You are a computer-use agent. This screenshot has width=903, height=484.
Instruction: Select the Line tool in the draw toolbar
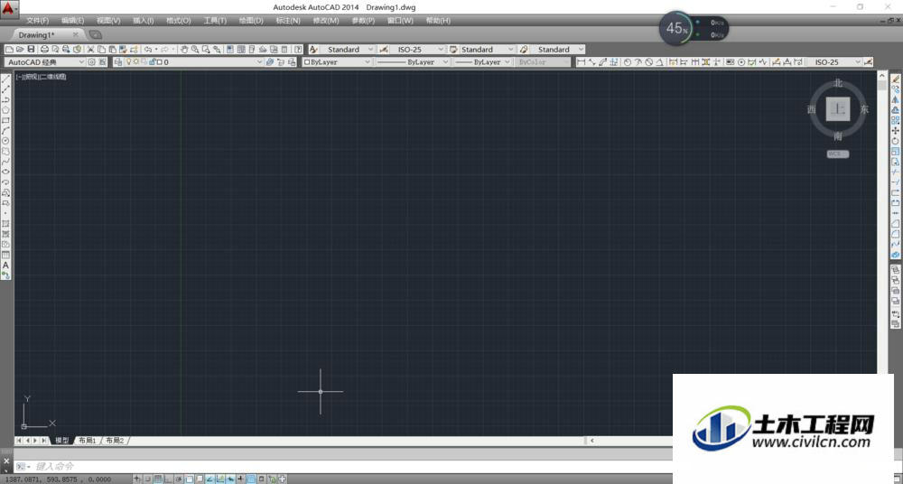click(5, 79)
